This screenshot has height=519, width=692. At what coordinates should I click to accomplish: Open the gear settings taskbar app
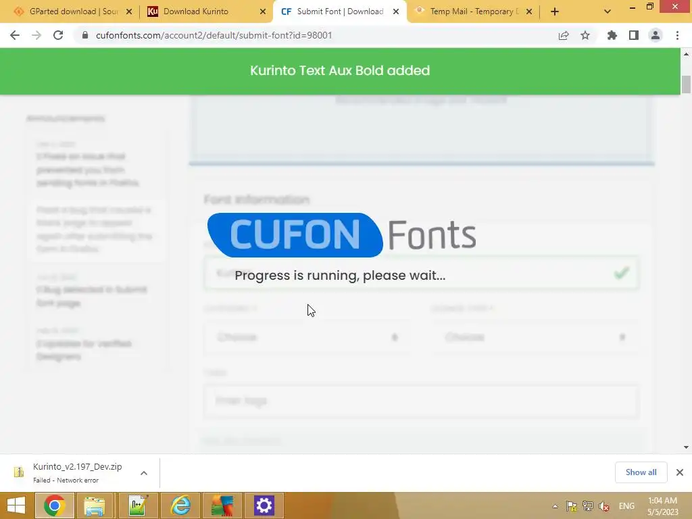coord(264,505)
